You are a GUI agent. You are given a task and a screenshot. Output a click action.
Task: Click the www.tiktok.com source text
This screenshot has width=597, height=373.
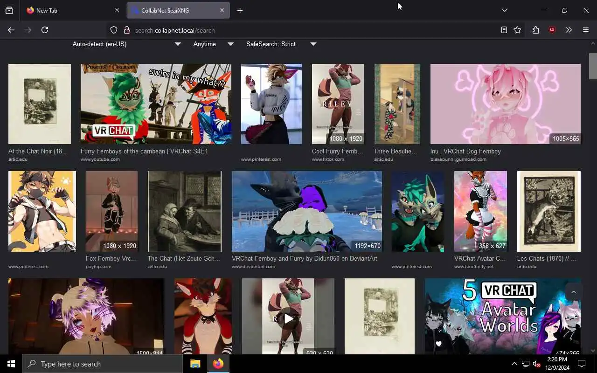(328, 159)
